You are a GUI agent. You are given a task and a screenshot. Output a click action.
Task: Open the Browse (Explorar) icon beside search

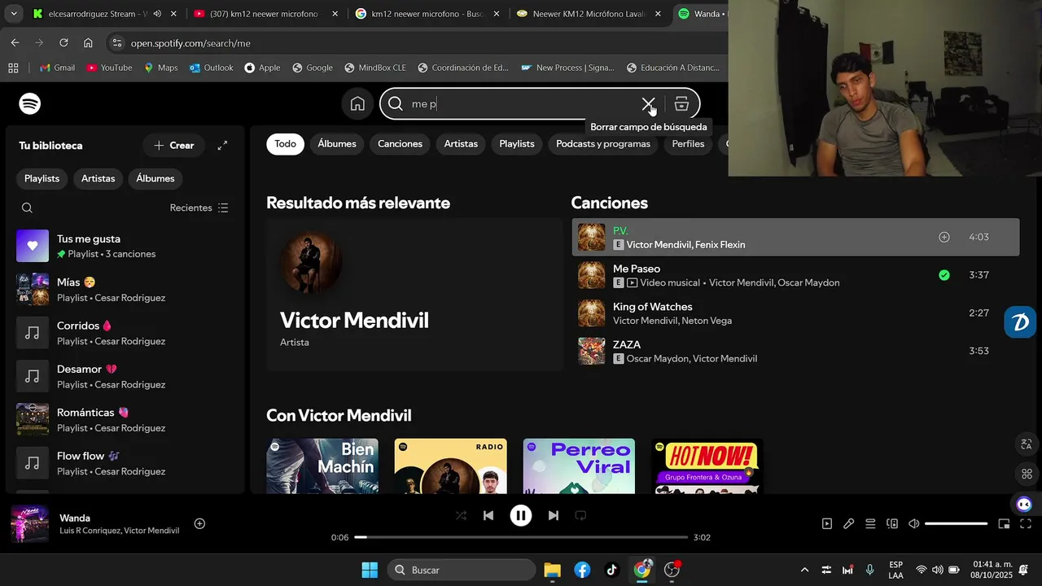(682, 104)
